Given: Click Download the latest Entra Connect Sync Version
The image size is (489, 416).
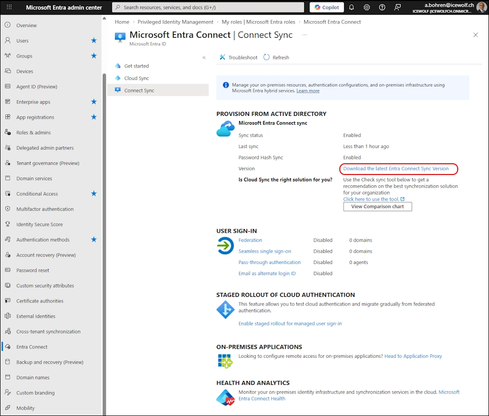Looking at the screenshot, I should [396, 169].
